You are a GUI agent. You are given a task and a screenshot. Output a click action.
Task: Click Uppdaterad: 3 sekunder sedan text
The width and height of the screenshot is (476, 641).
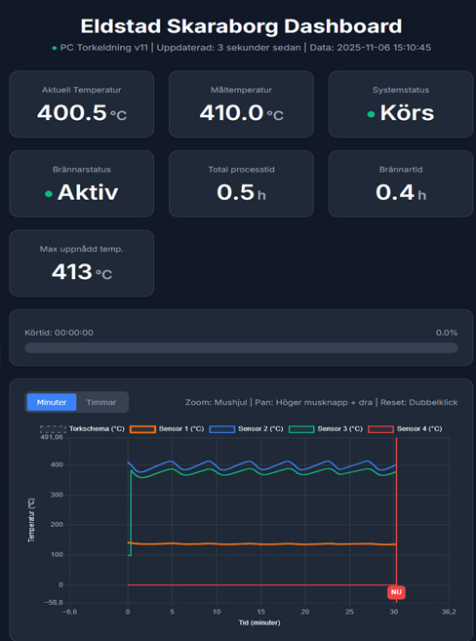click(x=228, y=48)
